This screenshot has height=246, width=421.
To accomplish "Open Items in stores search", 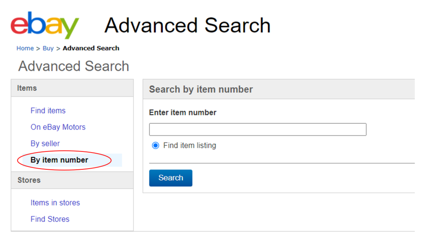I will pyautogui.click(x=55, y=203).
